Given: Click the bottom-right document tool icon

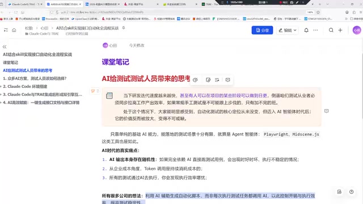Looking at the screenshot, I should coord(339,192).
